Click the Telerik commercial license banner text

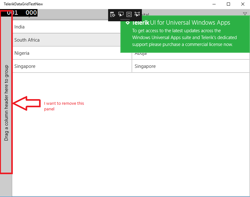[x=184, y=38]
